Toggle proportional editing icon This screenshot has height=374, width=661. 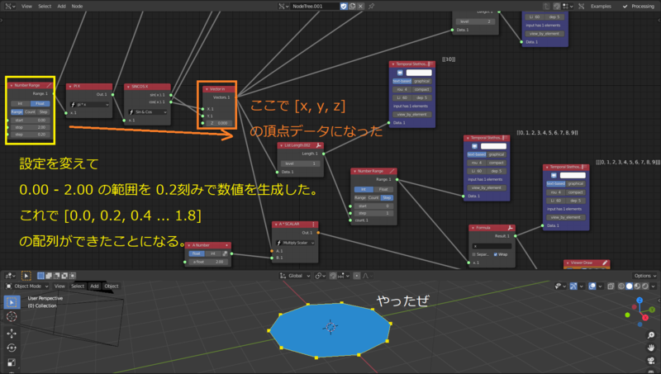(x=357, y=276)
